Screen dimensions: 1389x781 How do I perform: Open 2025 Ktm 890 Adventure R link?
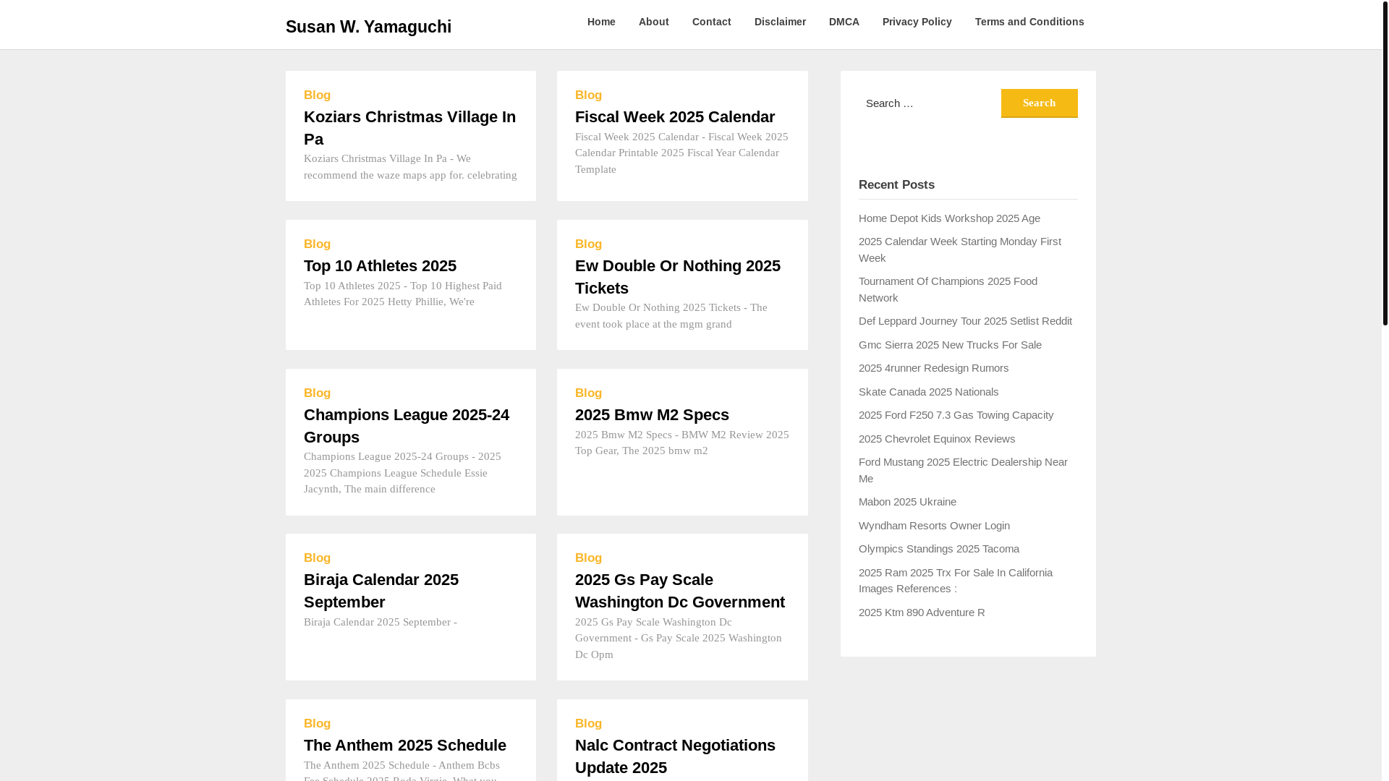[922, 612]
